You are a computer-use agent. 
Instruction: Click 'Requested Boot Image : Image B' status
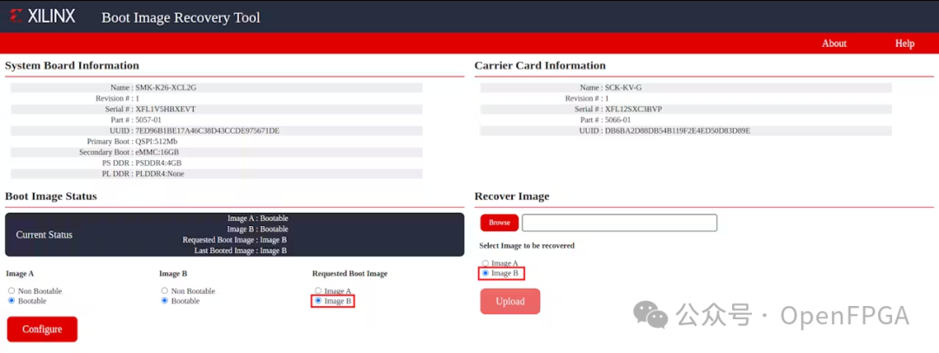point(235,240)
